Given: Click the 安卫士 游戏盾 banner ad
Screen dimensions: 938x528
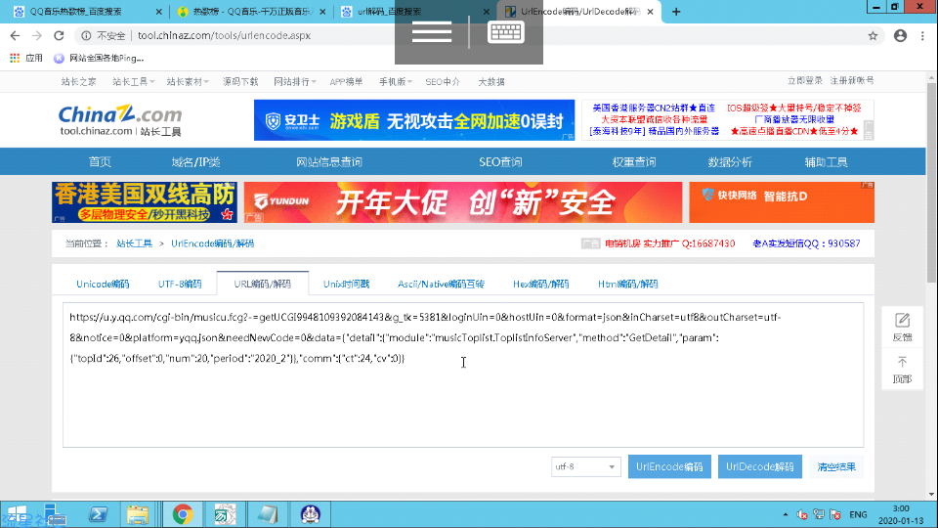Looking at the screenshot, I should [414, 120].
